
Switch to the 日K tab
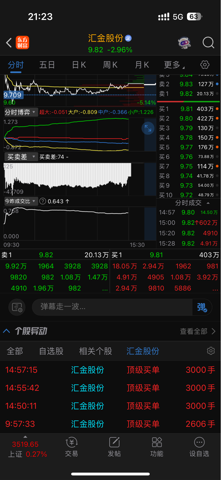click(79, 65)
